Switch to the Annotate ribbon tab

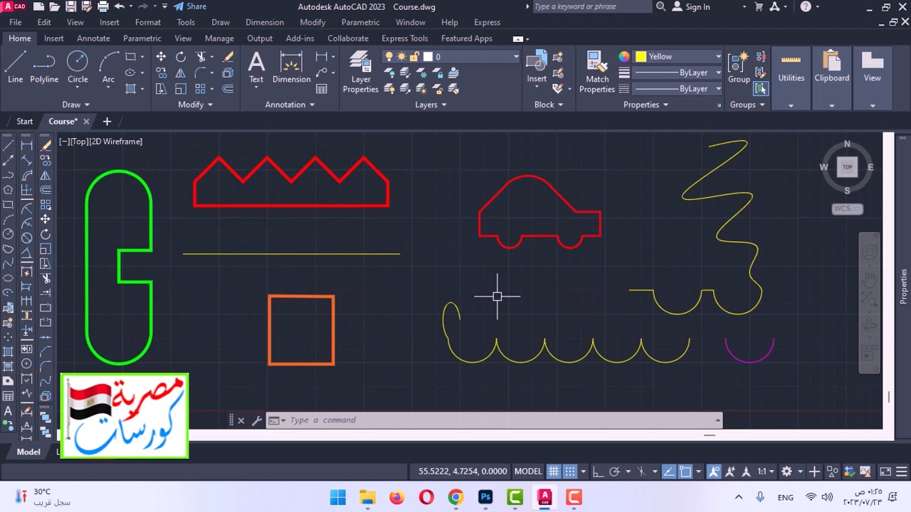[93, 38]
